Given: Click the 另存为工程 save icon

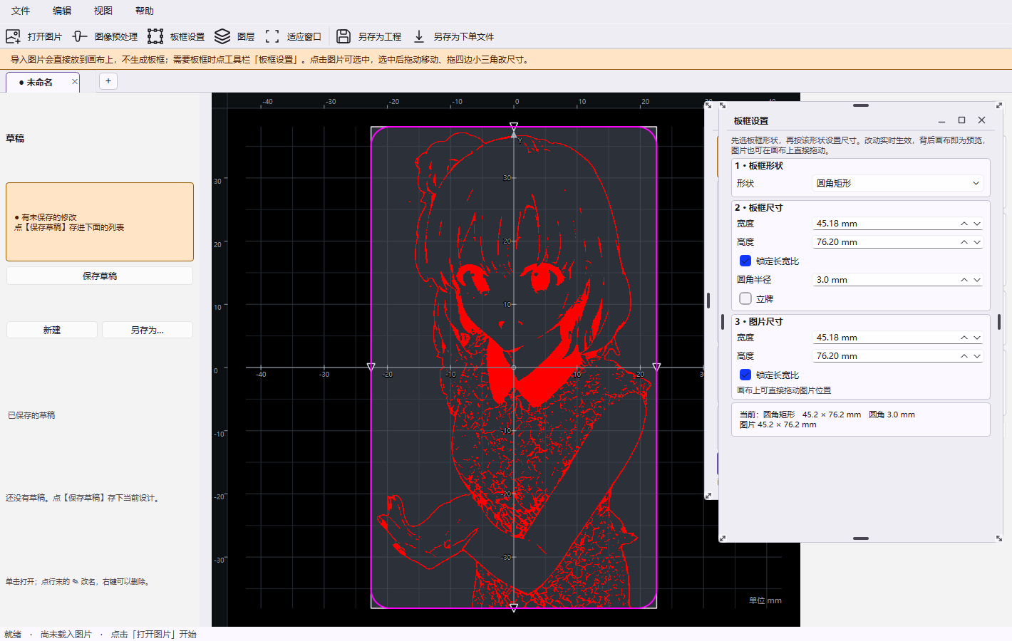Looking at the screenshot, I should pos(344,36).
